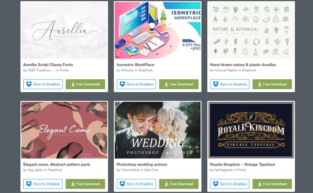Click the Dropbox icon under Aurellia Script Classy Fonts
This screenshot has height=193, width=313.
(29, 84)
